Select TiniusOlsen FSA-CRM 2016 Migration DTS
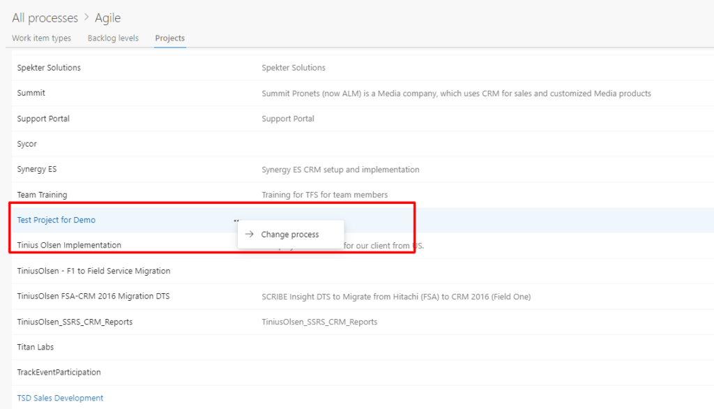Viewport: 714px width, 409px height. (x=93, y=297)
